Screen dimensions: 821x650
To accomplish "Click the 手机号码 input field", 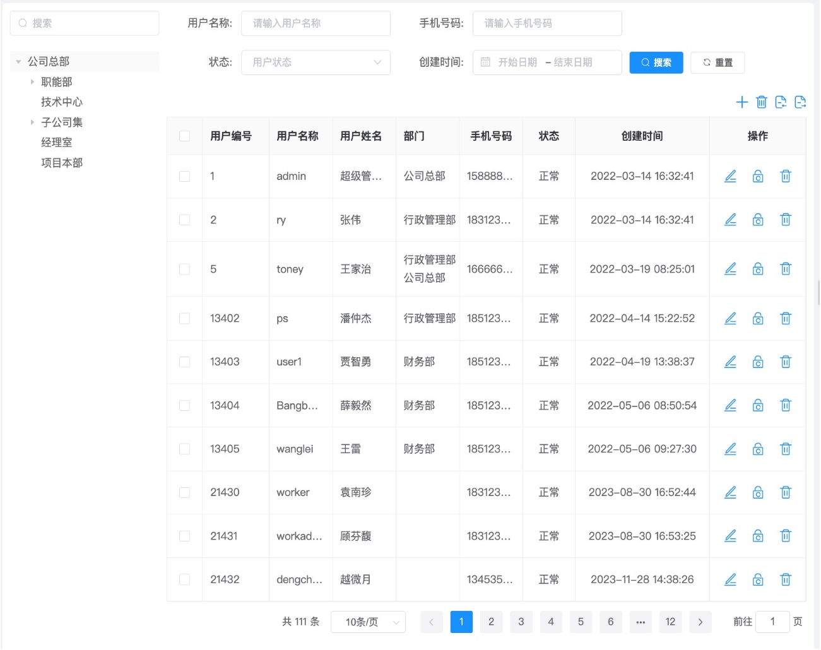I will click(547, 23).
